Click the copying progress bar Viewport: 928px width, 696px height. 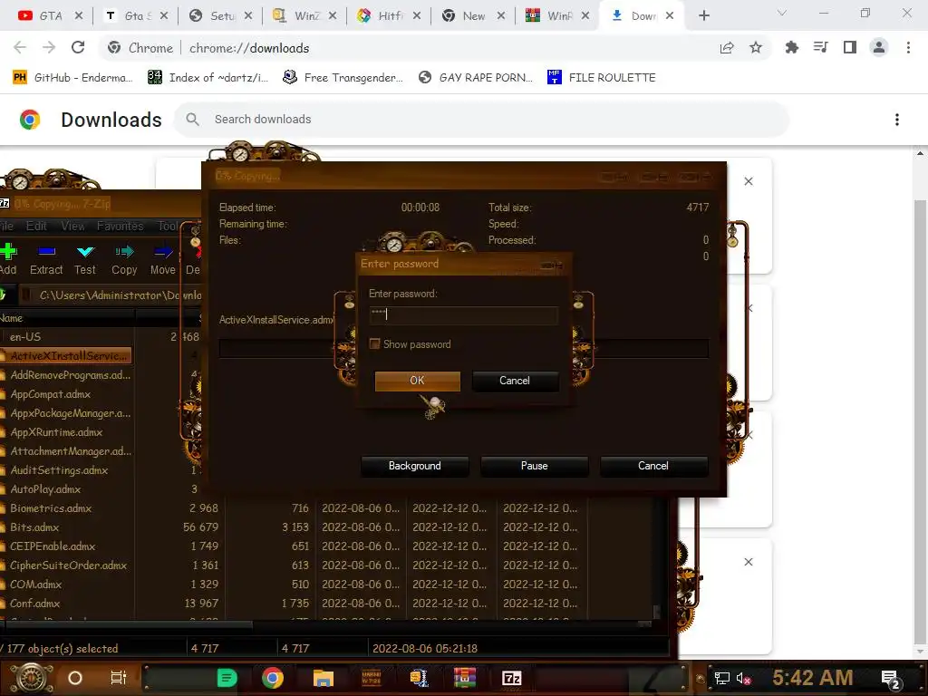pos(463,349)
